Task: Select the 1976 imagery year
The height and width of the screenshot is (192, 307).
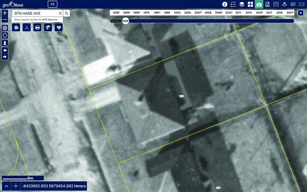Action: tap(146, 13)
